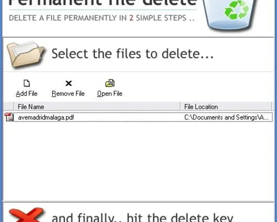
Task: Click the Add File page icon
Action: pyautogui.click(x=27, y=83)
